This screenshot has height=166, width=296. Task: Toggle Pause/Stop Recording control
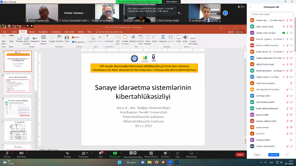click(133, 153)
